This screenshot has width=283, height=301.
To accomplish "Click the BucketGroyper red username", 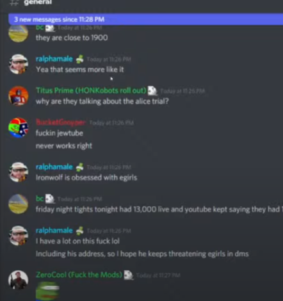I will [x=61, y=122].
